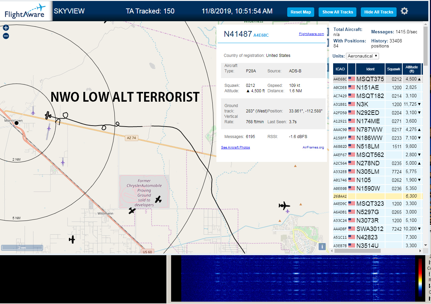Click the table's horizontal scrollbar thumb
This screenshot has height=304, width=431.
point(358,251)
